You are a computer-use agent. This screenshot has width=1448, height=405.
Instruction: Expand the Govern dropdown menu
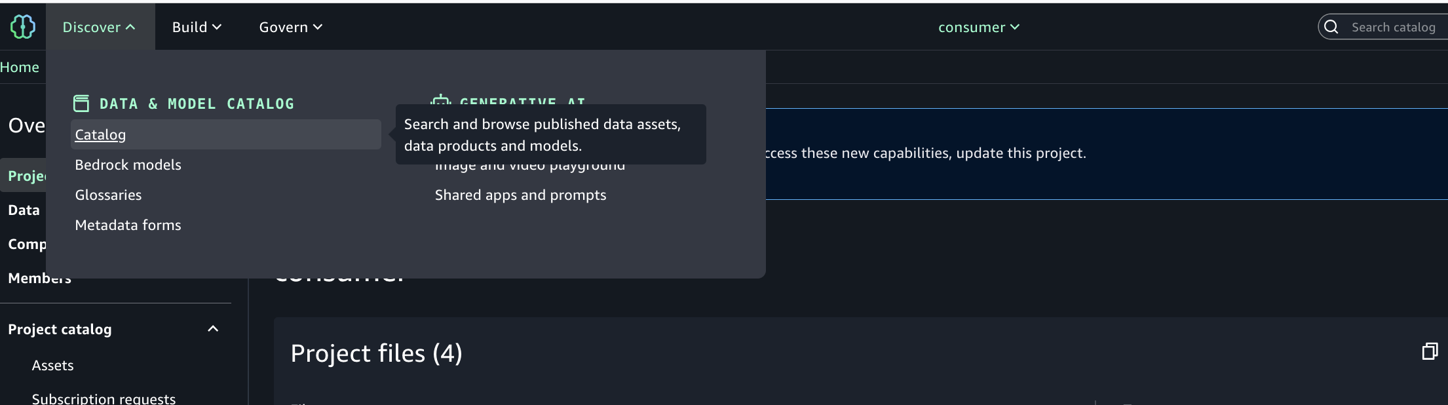tap(290, 27)
